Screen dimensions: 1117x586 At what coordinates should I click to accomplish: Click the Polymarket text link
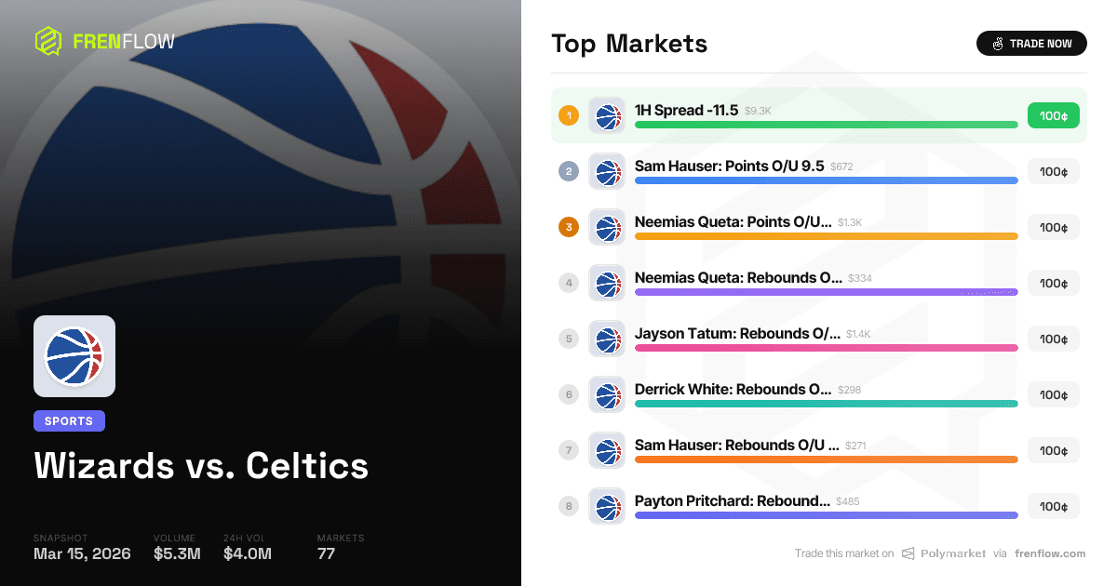pyautogui.click(x=951, y=553)
